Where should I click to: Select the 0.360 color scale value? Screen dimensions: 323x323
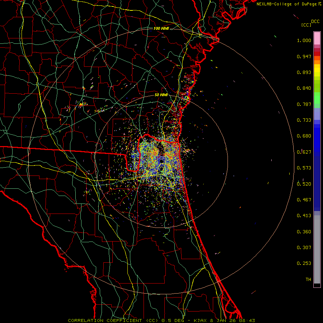coord(304,231)
